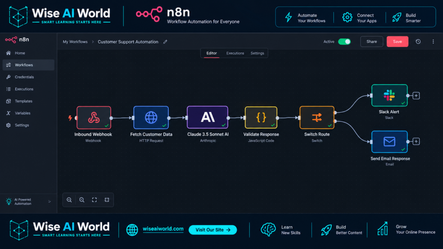
Task: Save the workflow
Action: coord(397,41)
